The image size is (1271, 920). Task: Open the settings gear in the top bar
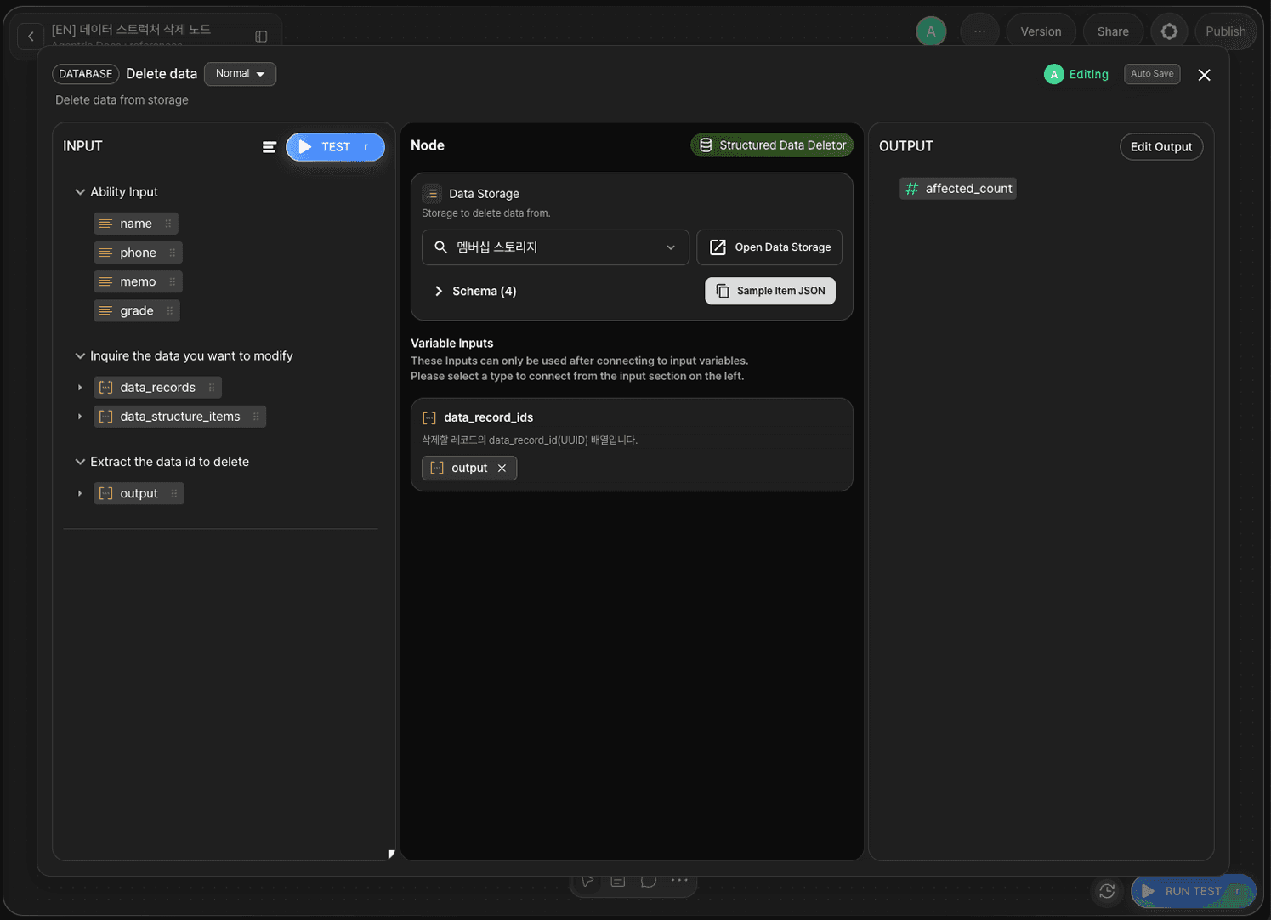coord(1169,31)
